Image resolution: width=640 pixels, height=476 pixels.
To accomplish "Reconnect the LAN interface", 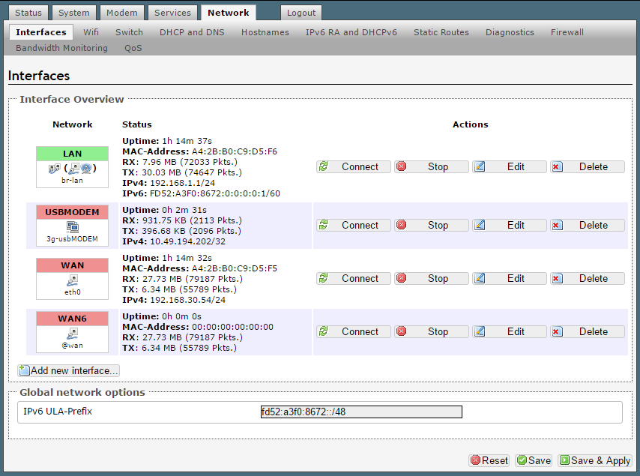I will pyautogui.click(x=352, y=167).
